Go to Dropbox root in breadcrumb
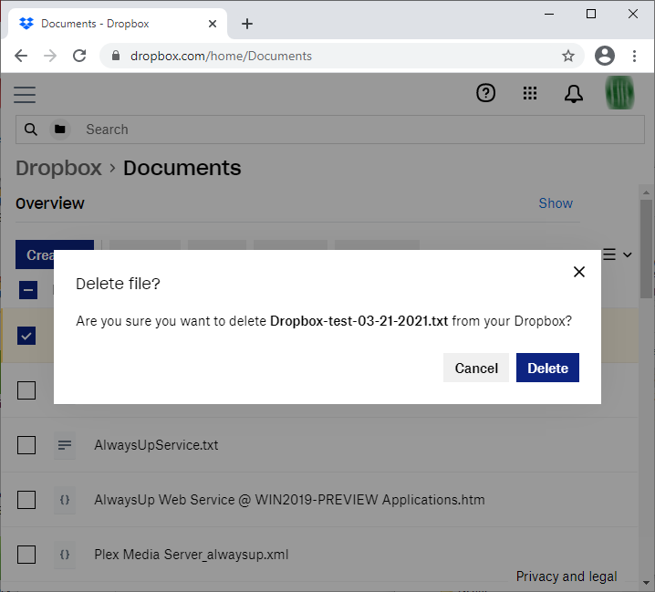This screenshot has height=592, width=655. (58, 168)
